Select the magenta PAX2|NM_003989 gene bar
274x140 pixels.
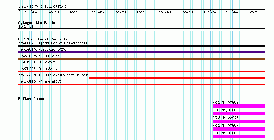239,106
